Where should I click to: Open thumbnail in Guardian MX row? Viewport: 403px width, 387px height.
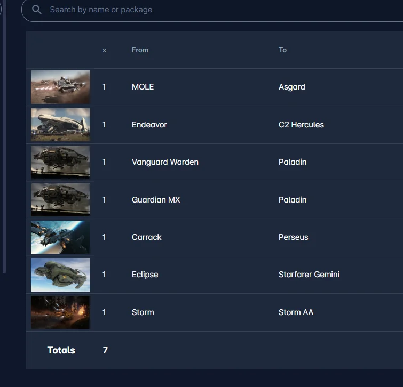pyautogui.click(x=60, y=200)
